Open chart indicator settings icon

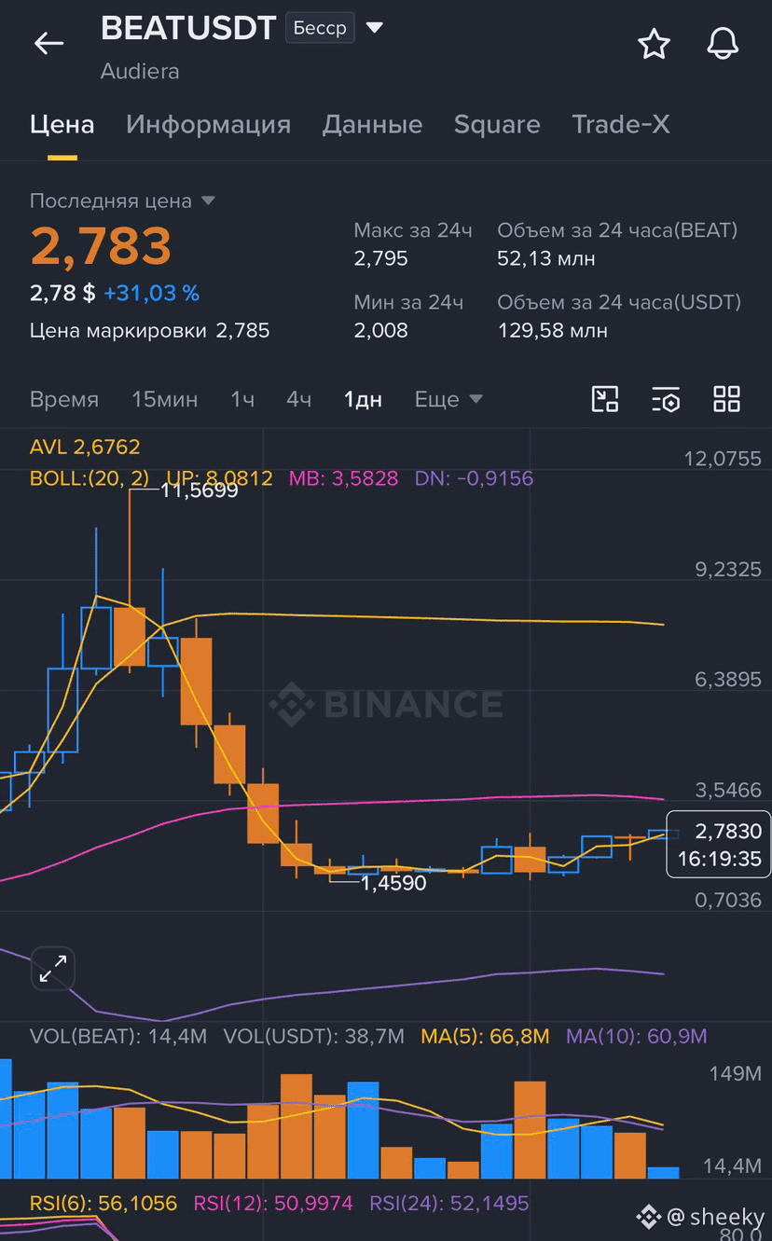pos(666,399)
